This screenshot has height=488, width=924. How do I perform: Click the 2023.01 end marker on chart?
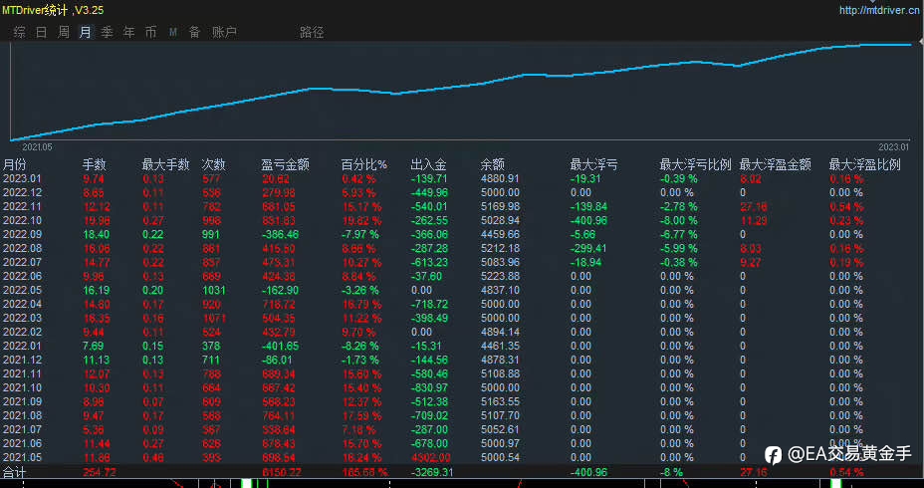tap(893, 146)
